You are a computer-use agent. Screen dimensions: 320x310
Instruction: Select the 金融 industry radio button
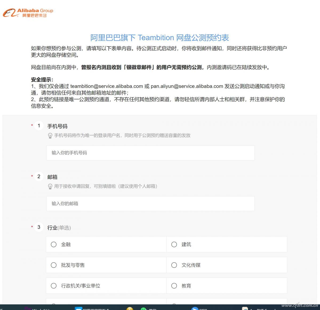(x=54, y=244)
